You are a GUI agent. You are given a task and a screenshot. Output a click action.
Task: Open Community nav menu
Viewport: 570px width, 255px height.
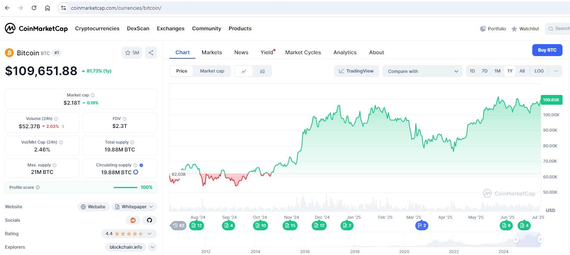[207, 28]
